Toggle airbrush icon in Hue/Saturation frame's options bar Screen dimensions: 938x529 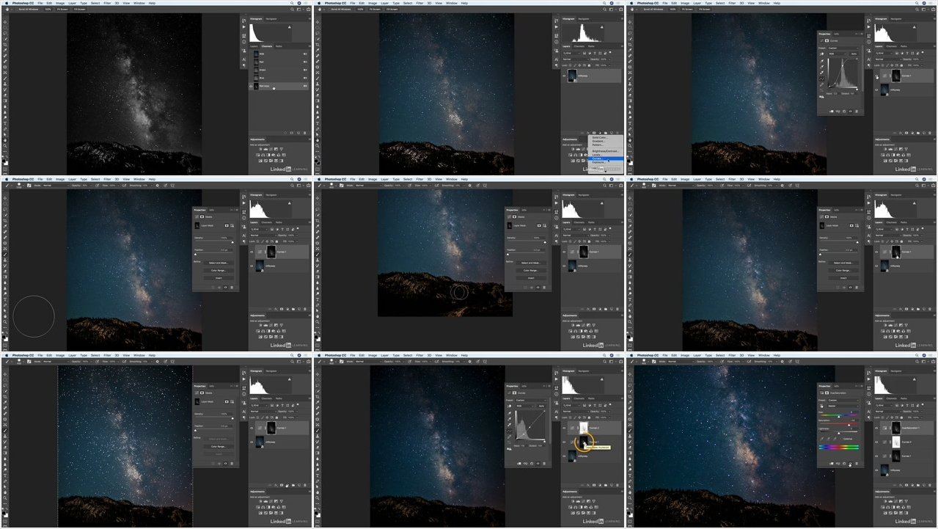[749, 362]
